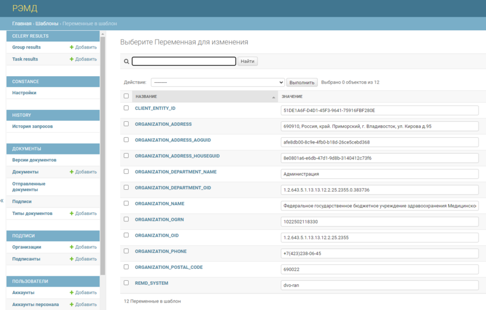The image size is (486, 310).
Task: Focus the search text field
Action: [x=184, y=61]
